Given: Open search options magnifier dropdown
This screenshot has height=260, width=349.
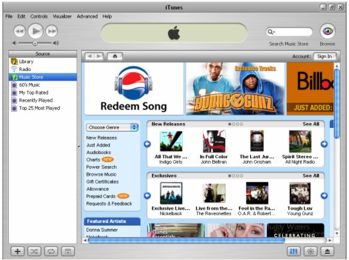Looking at the screenshot, I should [271, 32].
